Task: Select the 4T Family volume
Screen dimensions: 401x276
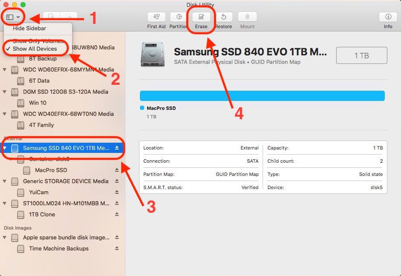Action: pyautogui.click(x=41, y=125)
